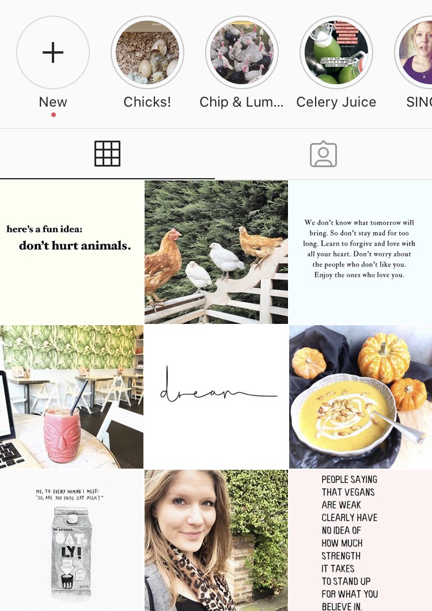This screenshot has width=432, height=611.
Task: Open the "People saying that vegans" quote post
Action: pos(361,541)
